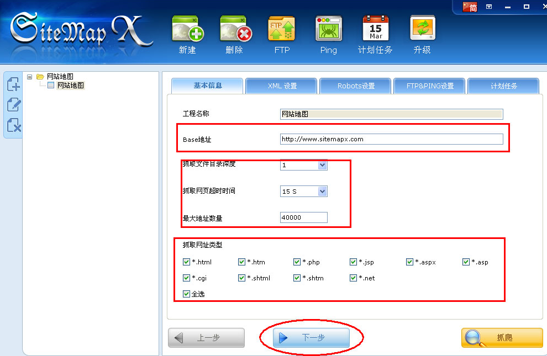Click the 最大地址数量 field showing 40000
Viewport: 547px width, 356px height.
(x=303, y=217)
